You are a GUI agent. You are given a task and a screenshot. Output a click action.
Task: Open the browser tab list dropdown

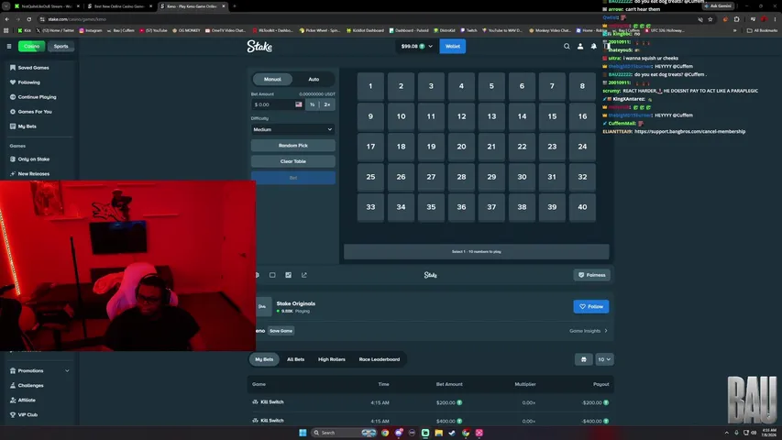[6, 6]
